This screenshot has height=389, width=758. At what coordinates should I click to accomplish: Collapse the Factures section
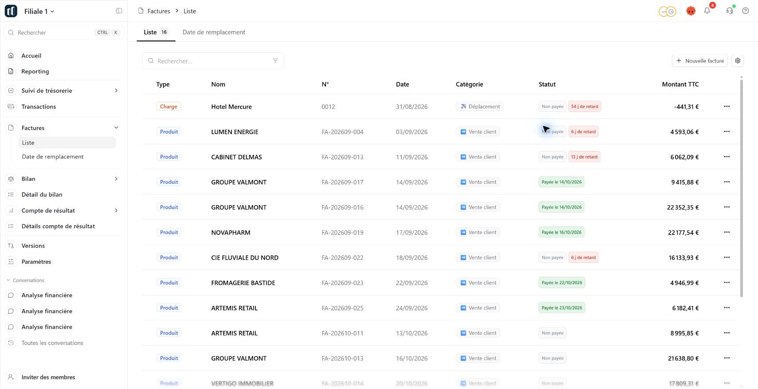point(116,128)
